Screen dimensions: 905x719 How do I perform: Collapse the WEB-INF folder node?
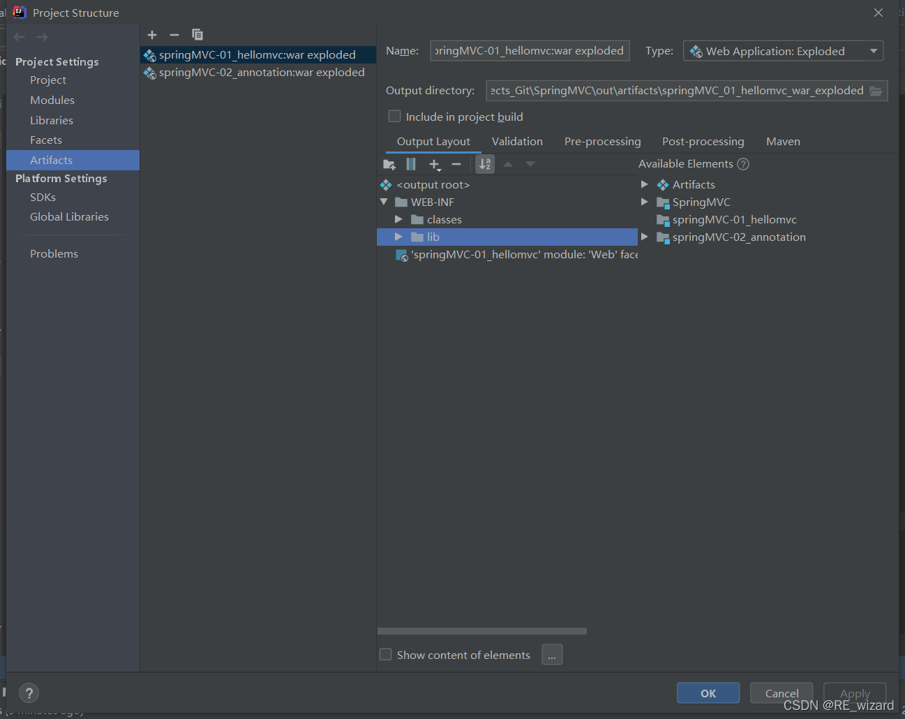tap(384, 202)
